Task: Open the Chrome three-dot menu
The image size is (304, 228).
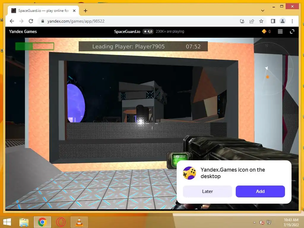Action: tap(292, 21)
